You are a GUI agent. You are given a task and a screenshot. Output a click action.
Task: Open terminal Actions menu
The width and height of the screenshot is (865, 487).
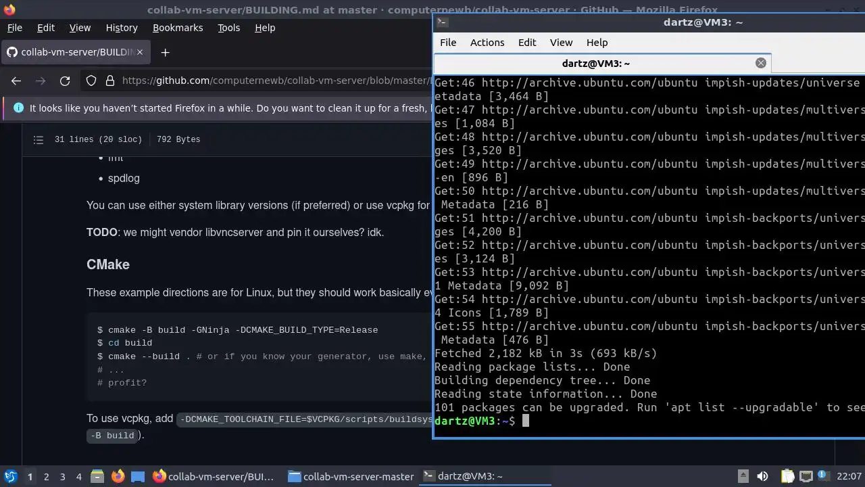pos(487,42)
